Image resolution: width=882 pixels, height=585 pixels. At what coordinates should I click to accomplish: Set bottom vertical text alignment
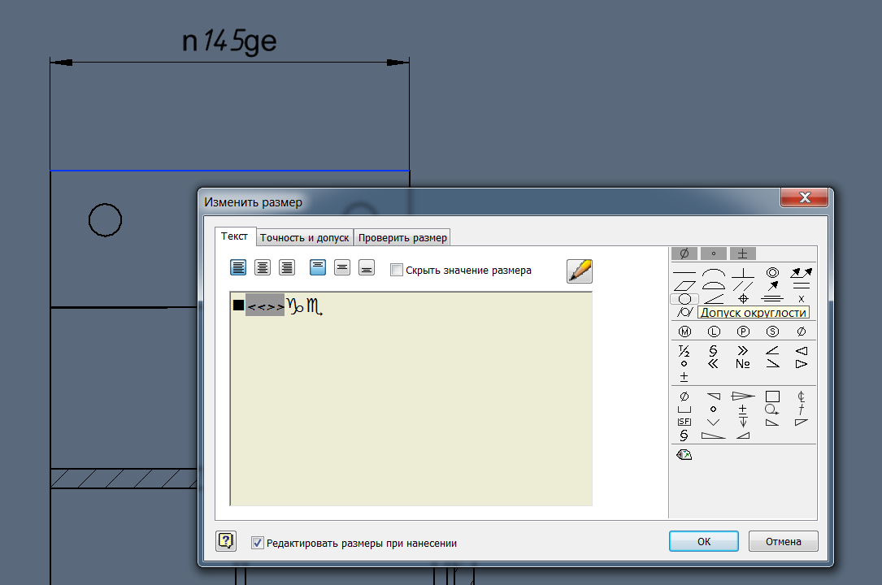367,267
